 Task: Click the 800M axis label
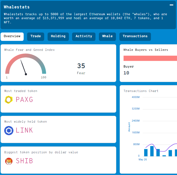tap(136, 144)
